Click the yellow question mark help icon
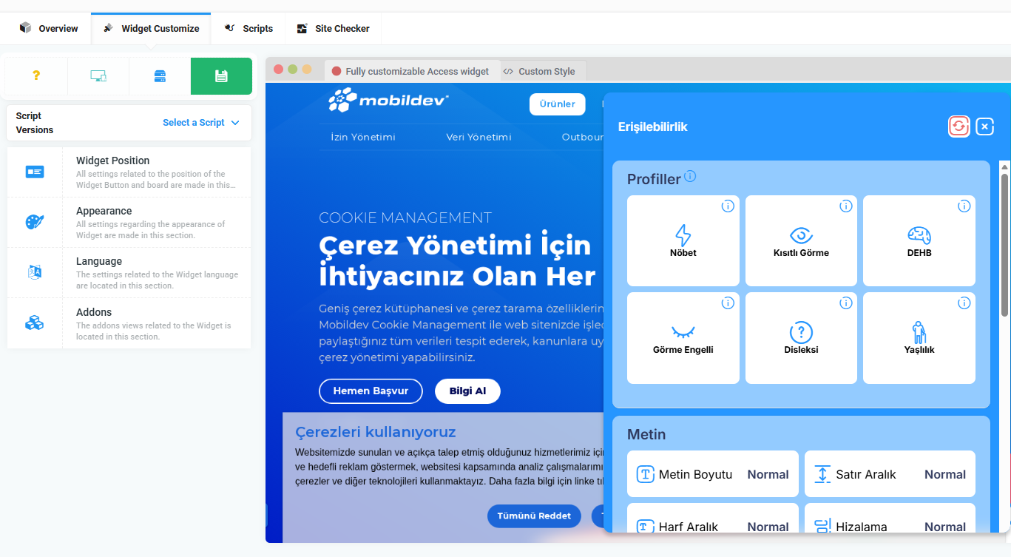This screenshot has height=557, width=1011. (35, 75)
